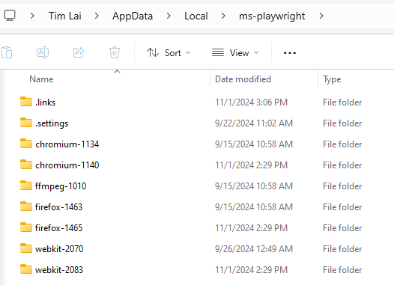Click the sort direction arrow above Name column

pyautogui.click(x=117, y=72)
